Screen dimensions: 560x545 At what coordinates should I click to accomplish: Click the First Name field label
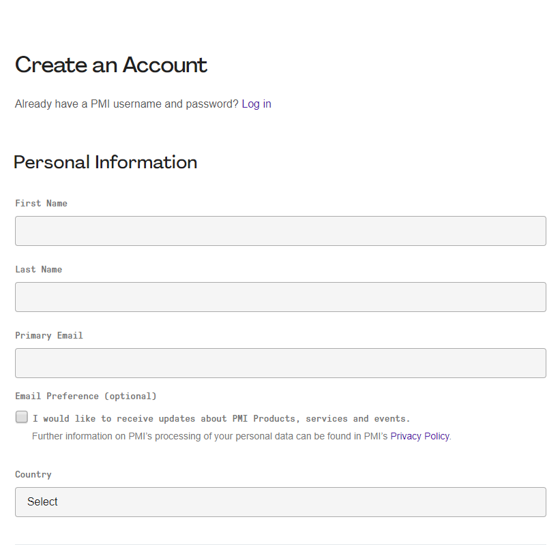coord(41,203)
